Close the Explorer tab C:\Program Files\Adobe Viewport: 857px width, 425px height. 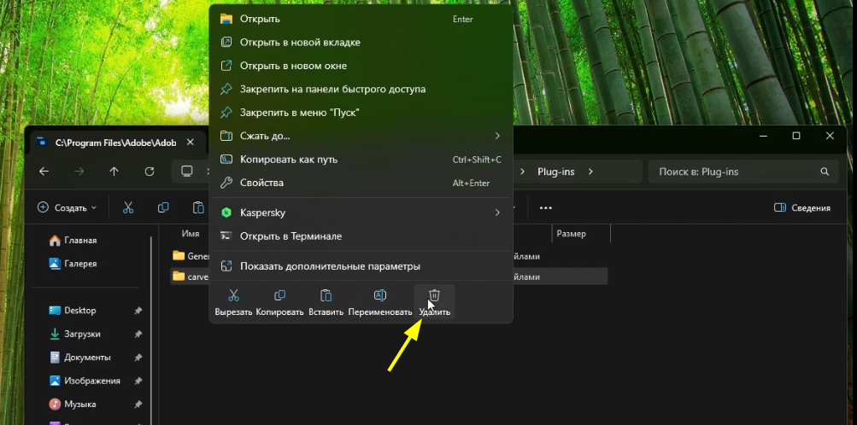click(x=191, y=142)
